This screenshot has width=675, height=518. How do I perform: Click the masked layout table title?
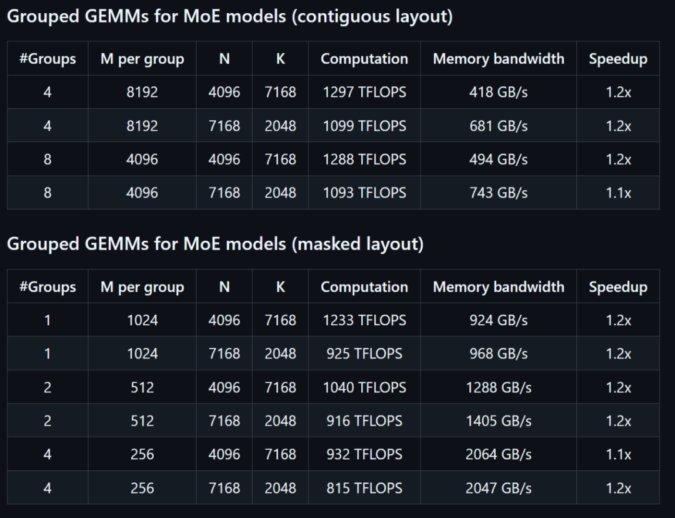[215, 244]
